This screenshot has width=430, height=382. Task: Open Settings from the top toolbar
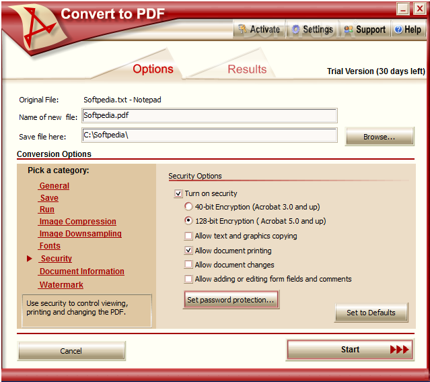coord(312,29)
